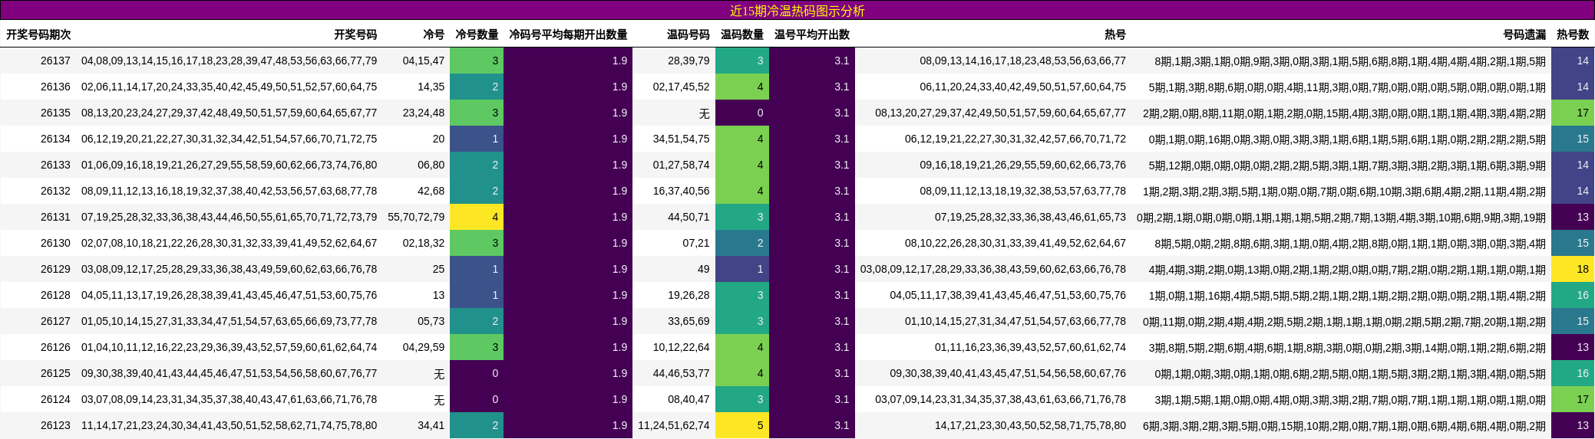1595x439 pixels.
Task: Click period number 26126
Action: point(55,347)
